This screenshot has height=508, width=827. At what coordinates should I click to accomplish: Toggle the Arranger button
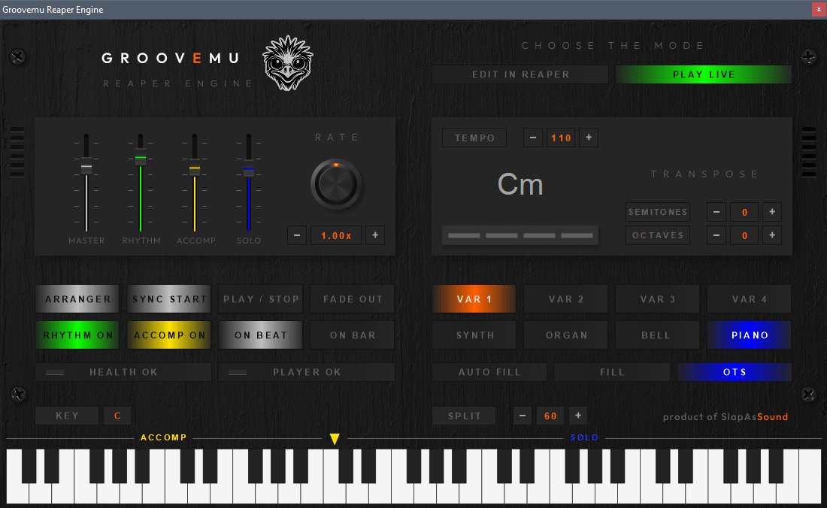[77, 299]
